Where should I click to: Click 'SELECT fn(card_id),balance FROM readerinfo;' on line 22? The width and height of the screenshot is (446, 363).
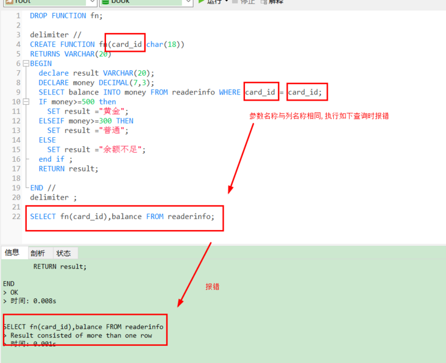pyautogui.click(x=122, y=217)
